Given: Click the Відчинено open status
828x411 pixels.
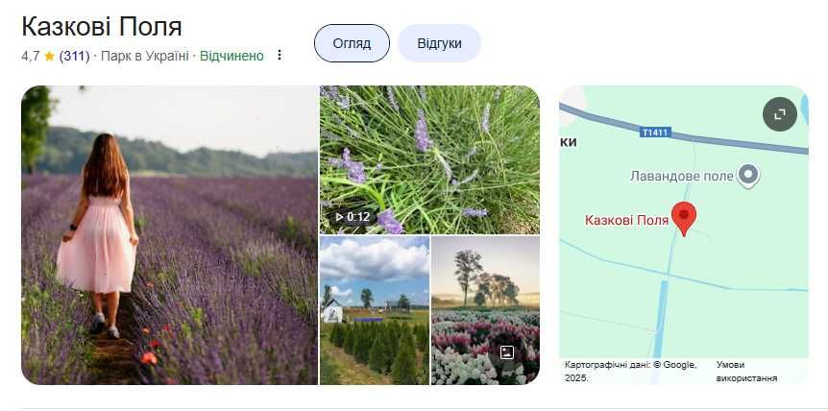Looking at the screenshot, I should (x=231, y=56).
